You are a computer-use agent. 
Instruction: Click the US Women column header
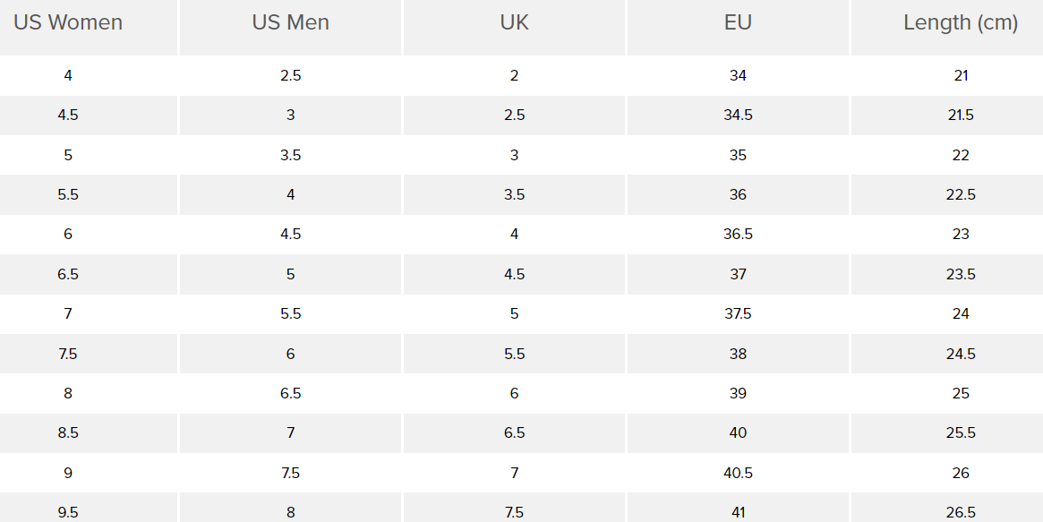point(68,22)
